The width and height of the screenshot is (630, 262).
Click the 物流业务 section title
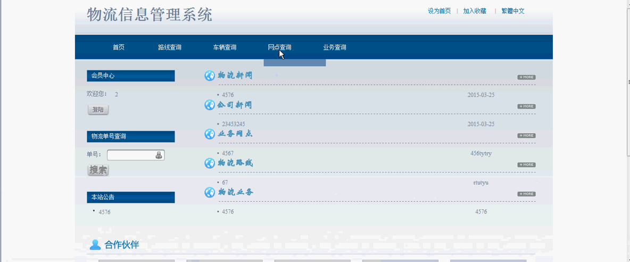[x=235, y=192]
